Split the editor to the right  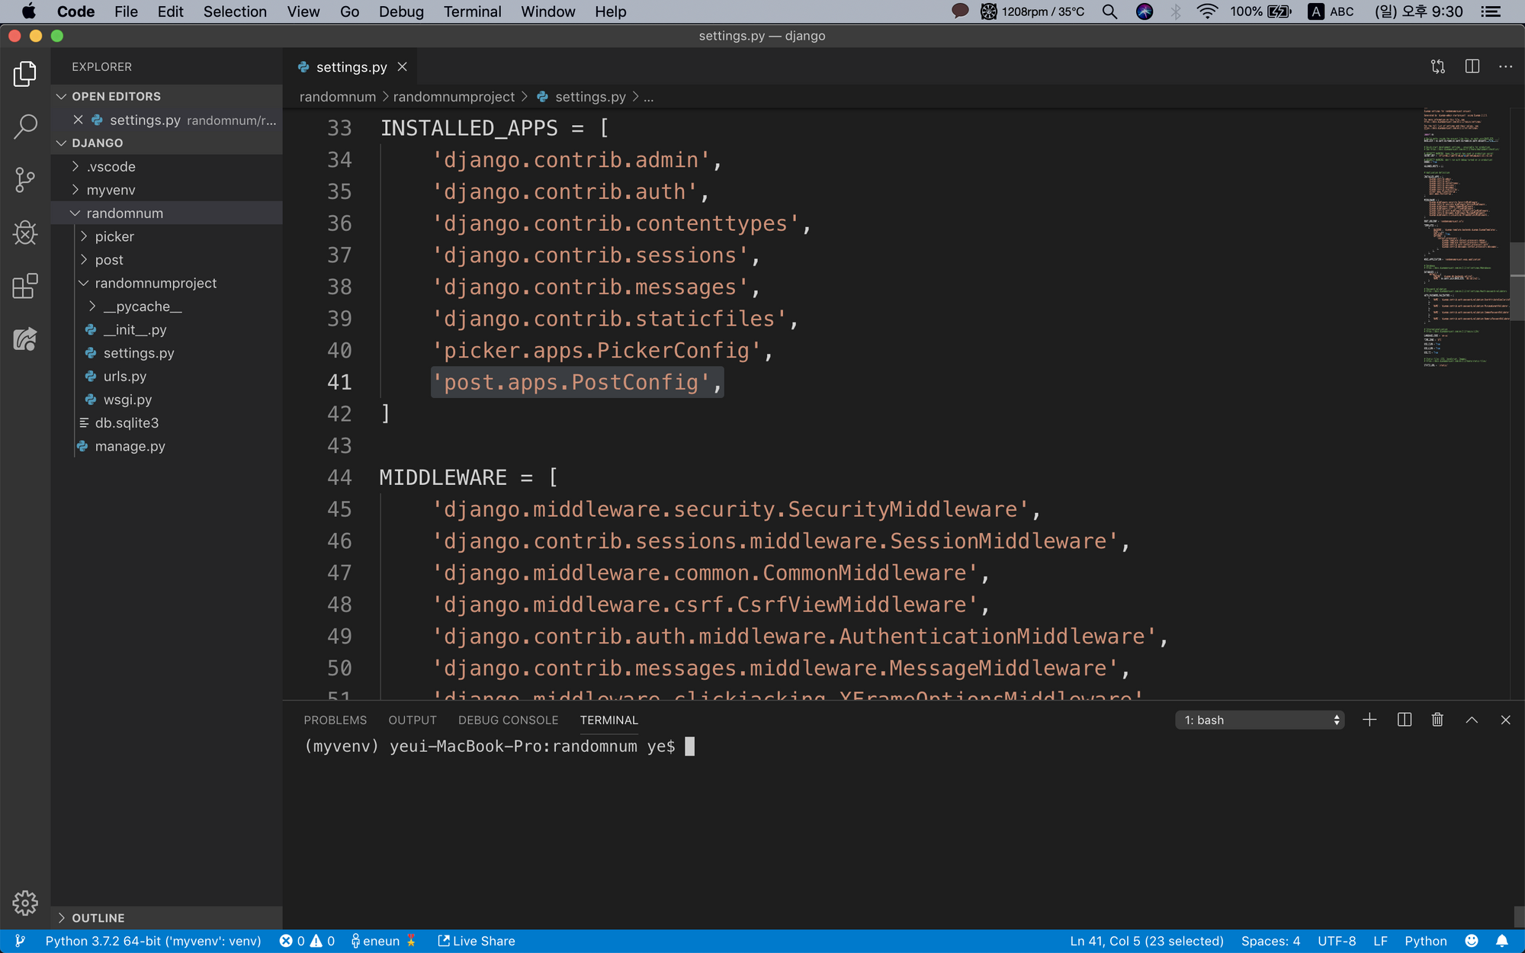coord(1472,67)
